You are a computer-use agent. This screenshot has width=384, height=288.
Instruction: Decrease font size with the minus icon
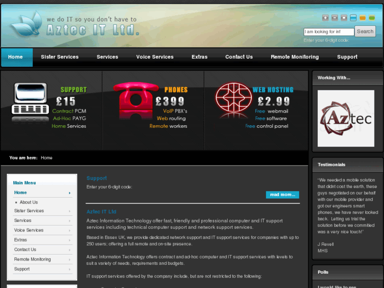pyautogui.click(x=334, y=17)
